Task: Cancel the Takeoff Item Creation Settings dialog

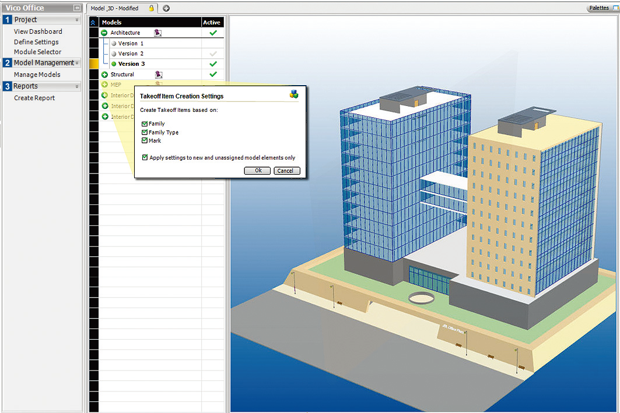Action: pos(287,171)
